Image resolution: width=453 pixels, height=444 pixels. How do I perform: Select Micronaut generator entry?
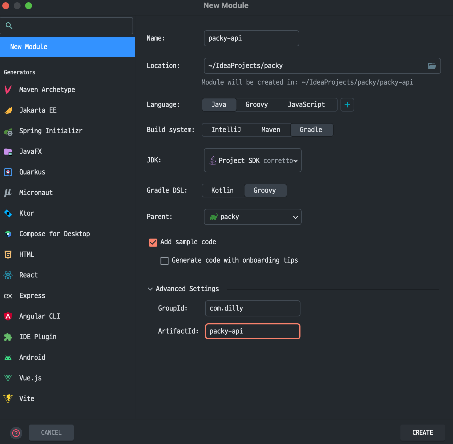(x=67, y=193)
